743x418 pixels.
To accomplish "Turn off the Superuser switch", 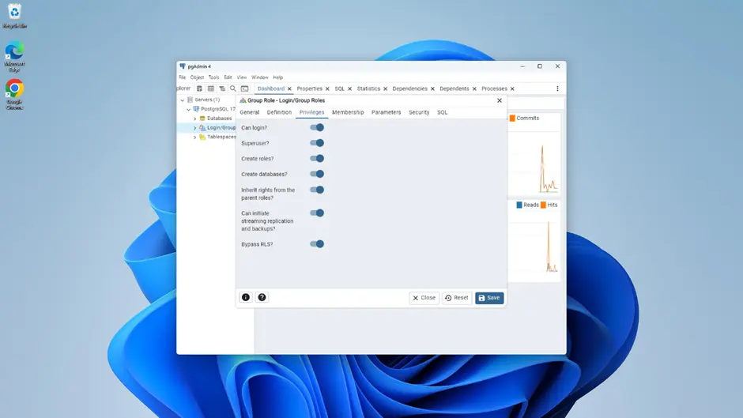I will tap(317, 143).
